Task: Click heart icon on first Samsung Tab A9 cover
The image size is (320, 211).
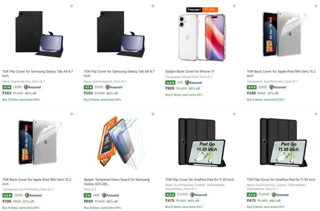Action: [71, 6]
